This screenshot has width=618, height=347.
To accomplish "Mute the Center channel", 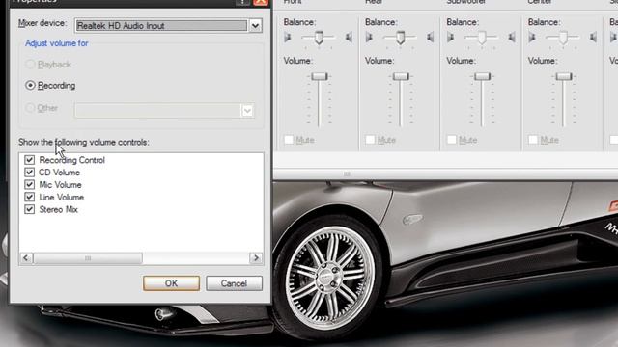I will pyautogui.click(x=533, y=140).
